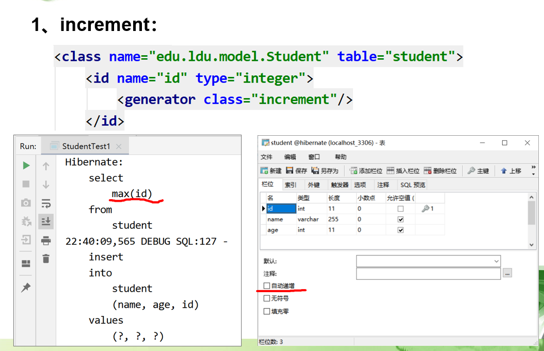The height and width of the screenshot is (351, 544).
Task: Open the 编辑 menu
Action: coord(290,157)
